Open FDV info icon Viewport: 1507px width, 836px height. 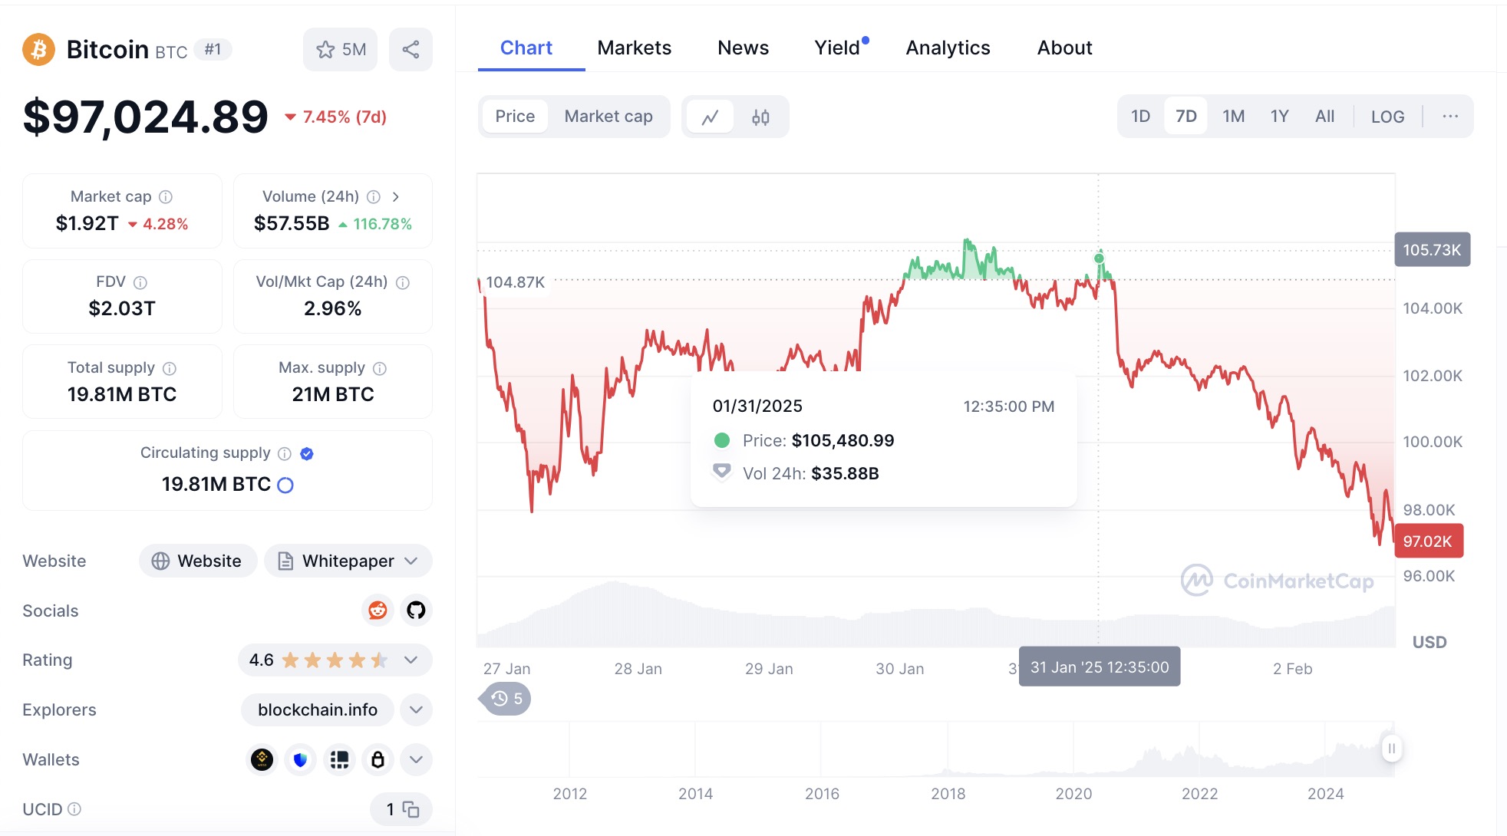(x=140, y=282)
